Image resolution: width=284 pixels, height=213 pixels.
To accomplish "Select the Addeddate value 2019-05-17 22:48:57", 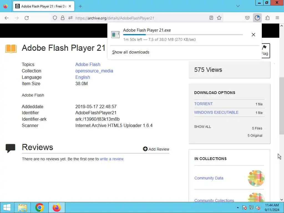I will click(x=96, y=106).
